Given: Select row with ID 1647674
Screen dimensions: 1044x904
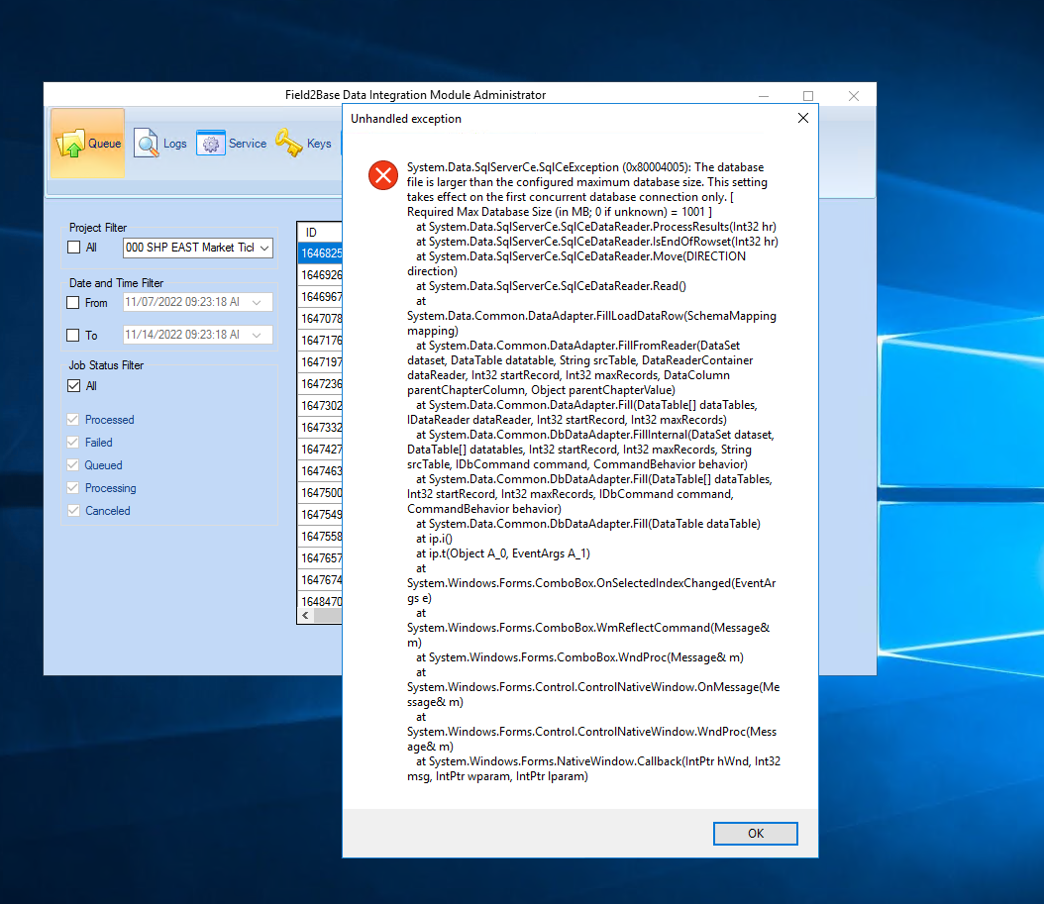Looking at the screenshot, I should [x=320, y=580].
